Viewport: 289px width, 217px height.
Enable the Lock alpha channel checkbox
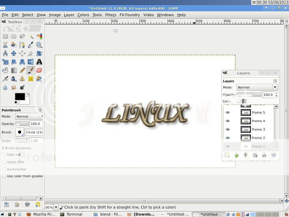pyautogui.click(x=239, y=101)
